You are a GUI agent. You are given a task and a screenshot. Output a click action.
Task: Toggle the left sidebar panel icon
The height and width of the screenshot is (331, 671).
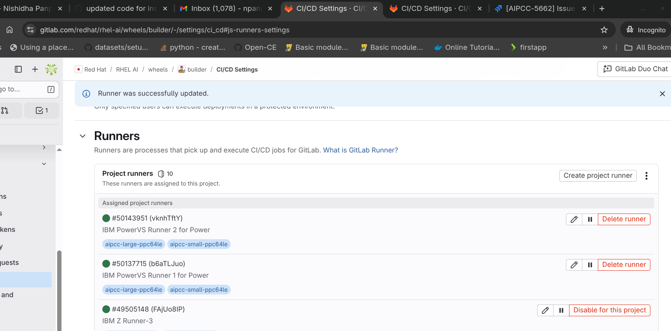tap(18, 69)
